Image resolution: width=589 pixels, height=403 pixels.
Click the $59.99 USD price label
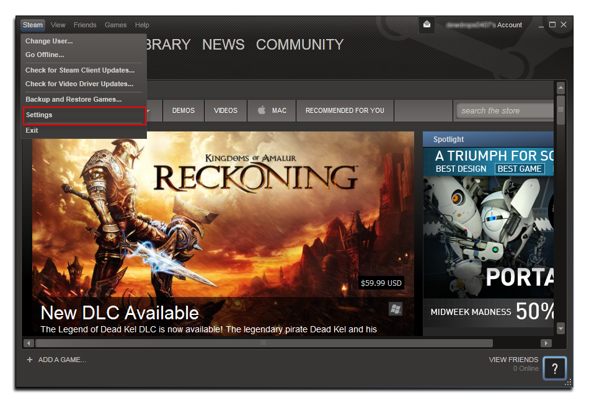[381, 283]
